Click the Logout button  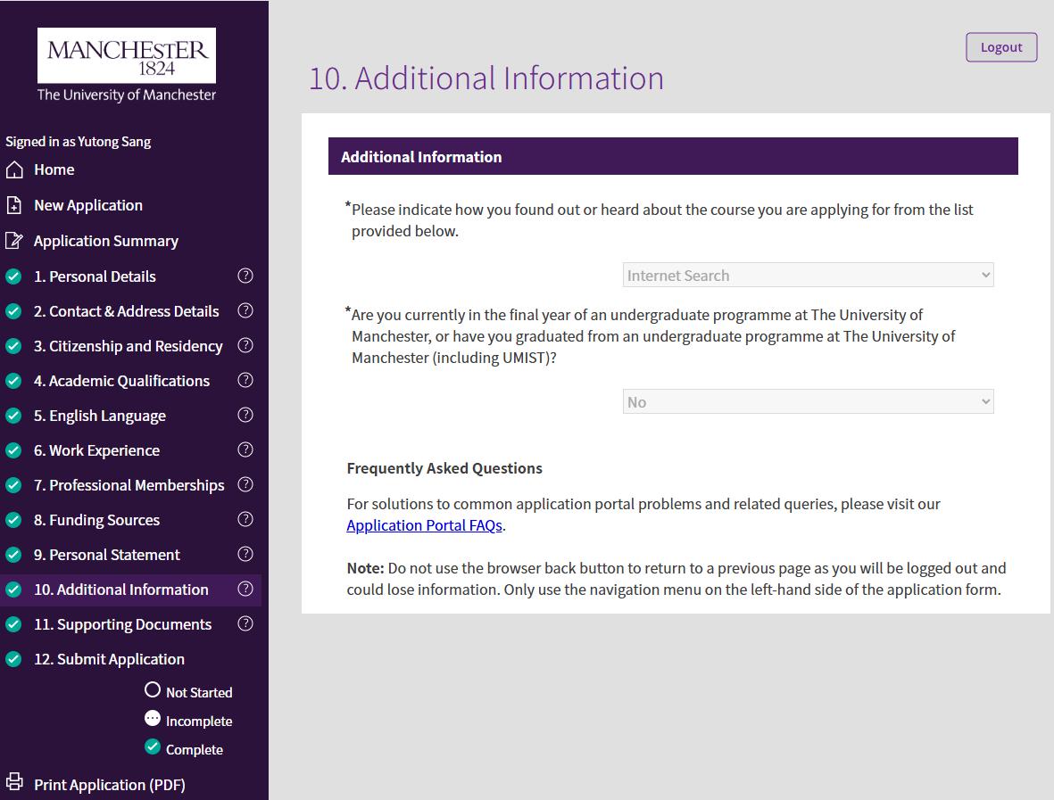(x=1001, y=47)
